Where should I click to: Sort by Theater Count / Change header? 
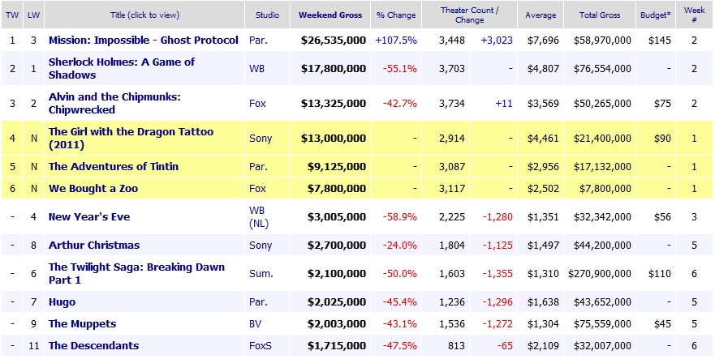click(x=470, y=15)
